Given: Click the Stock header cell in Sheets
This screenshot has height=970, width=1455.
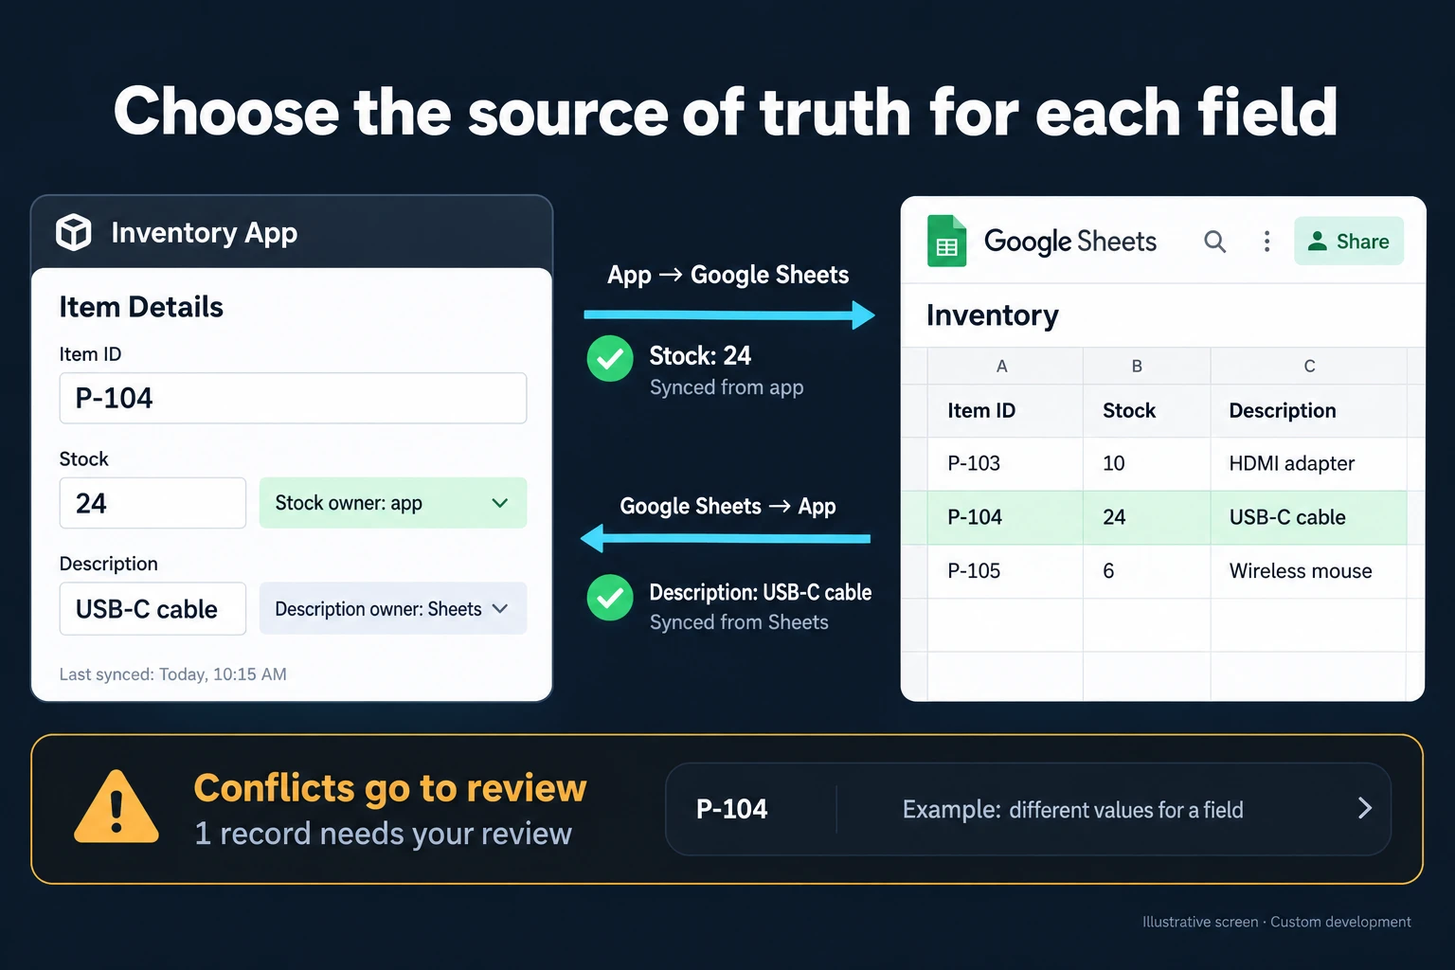Looking at the screenshot, I should click(1146, 410).
